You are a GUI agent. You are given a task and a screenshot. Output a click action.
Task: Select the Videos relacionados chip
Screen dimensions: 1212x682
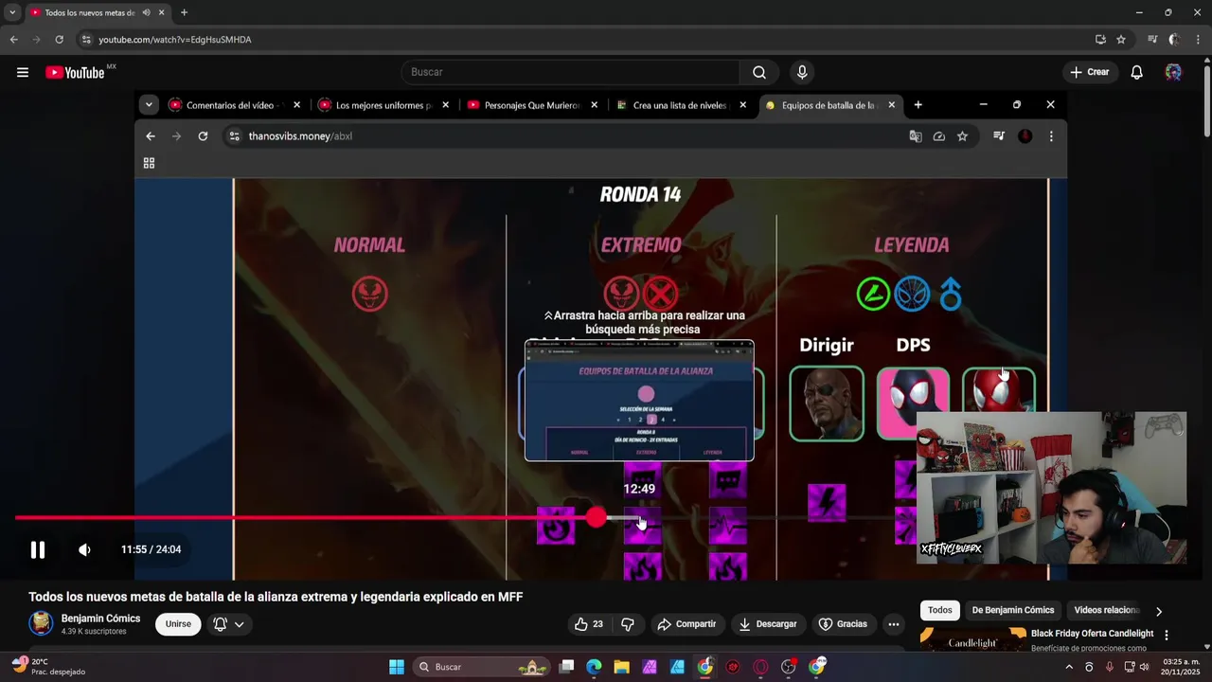coord(1106,610)
